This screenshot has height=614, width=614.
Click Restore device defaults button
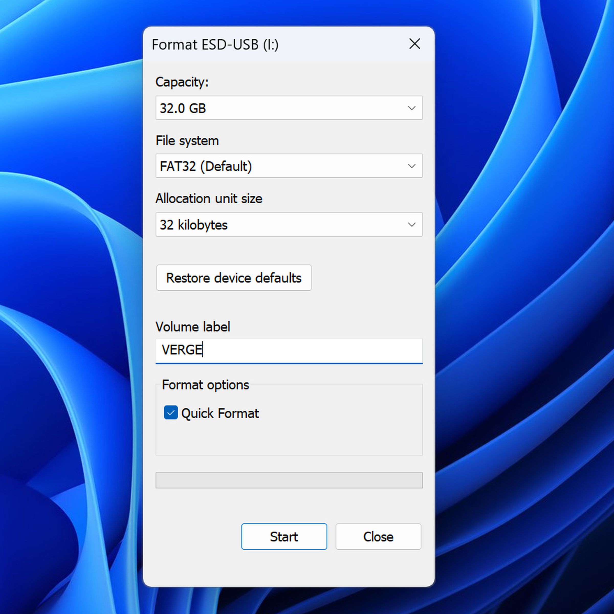pos(234,278)
